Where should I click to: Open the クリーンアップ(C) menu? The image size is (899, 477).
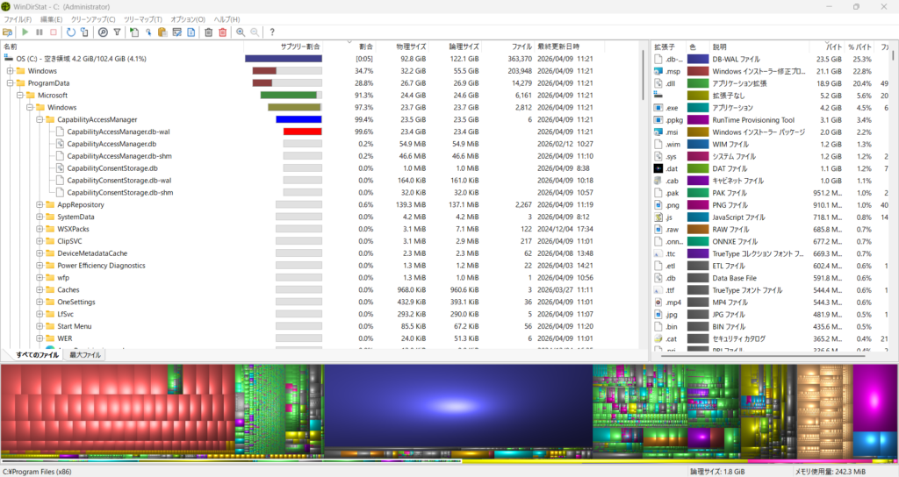(93, 19)
